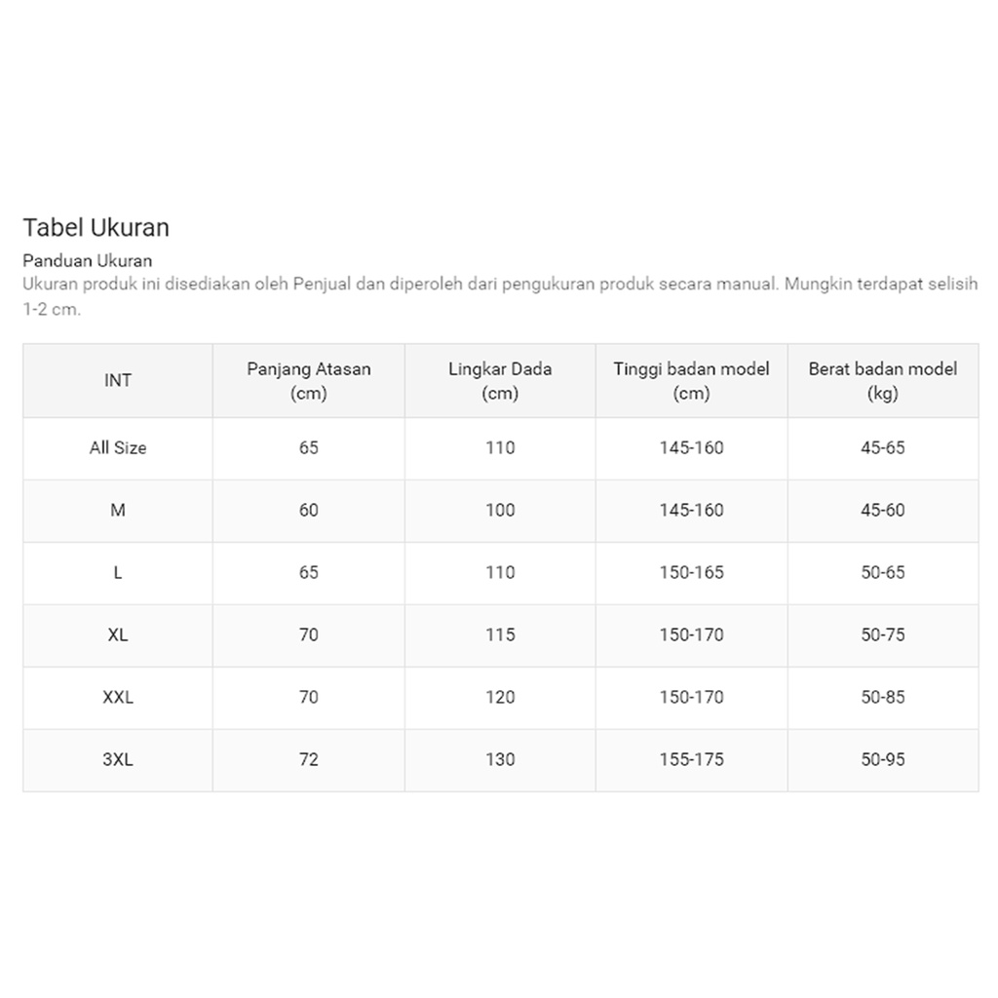Viewport: 998px width, 998px height.
Task: Click the top length 72 for 3XL
Action: click(x=309, y=760)
